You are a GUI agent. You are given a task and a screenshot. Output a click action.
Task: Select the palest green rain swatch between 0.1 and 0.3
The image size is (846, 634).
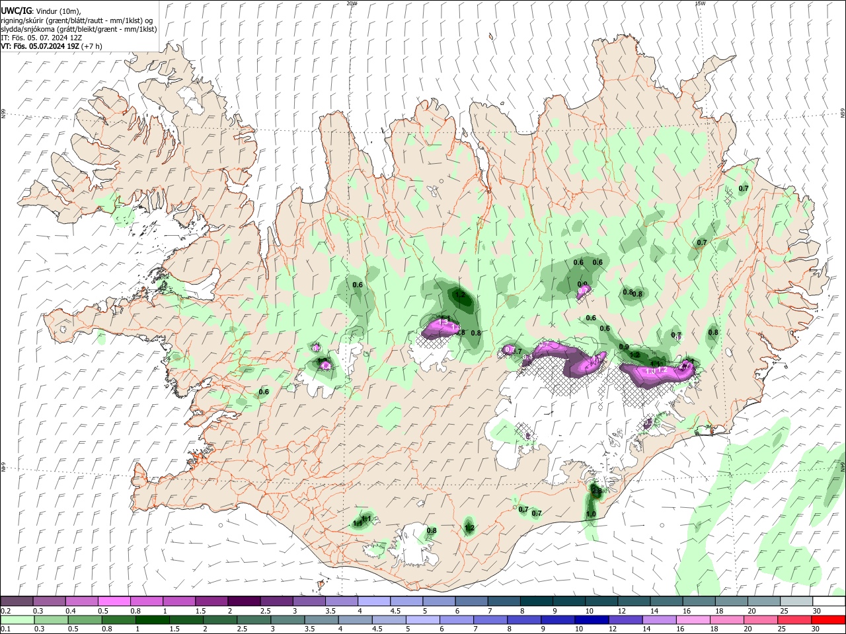[x=18, y=619]
